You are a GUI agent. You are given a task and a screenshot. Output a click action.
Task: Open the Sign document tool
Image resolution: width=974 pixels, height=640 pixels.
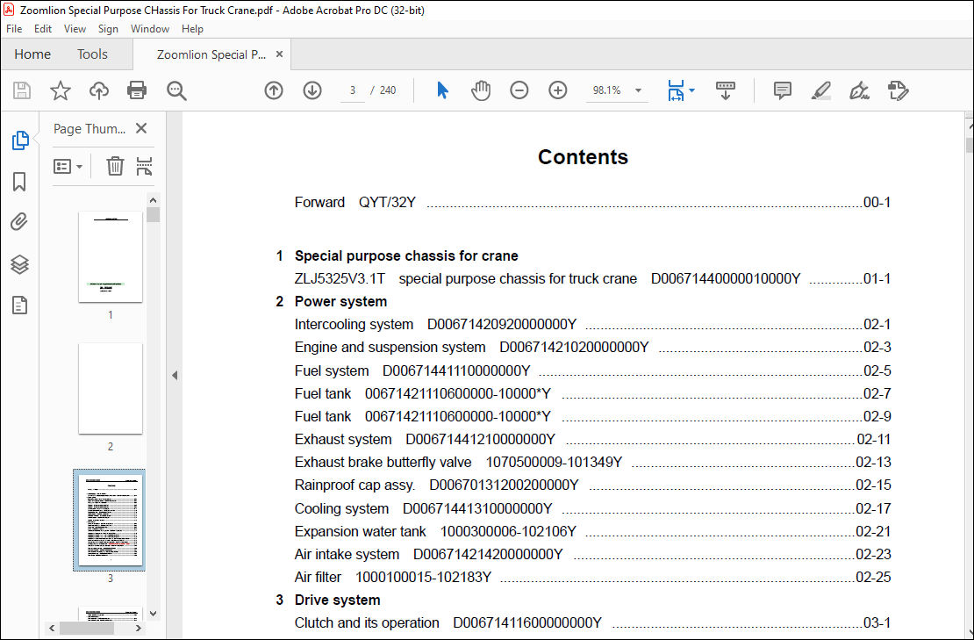pyautogui.click(x=860, y=90)
